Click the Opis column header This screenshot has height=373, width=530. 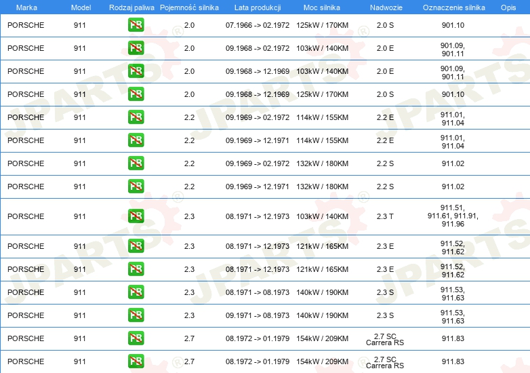[x=508, y=7]
